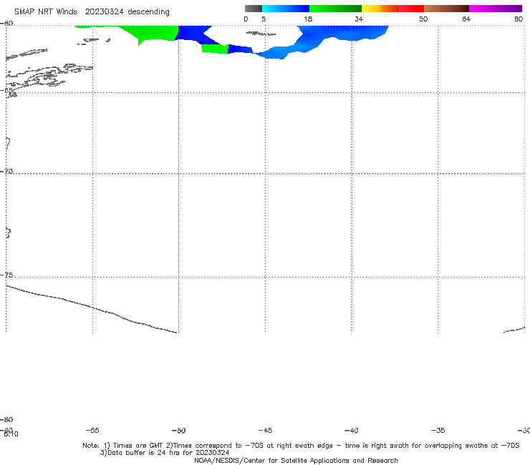Click the longitude label '-35'

click(x=438, y=430)
